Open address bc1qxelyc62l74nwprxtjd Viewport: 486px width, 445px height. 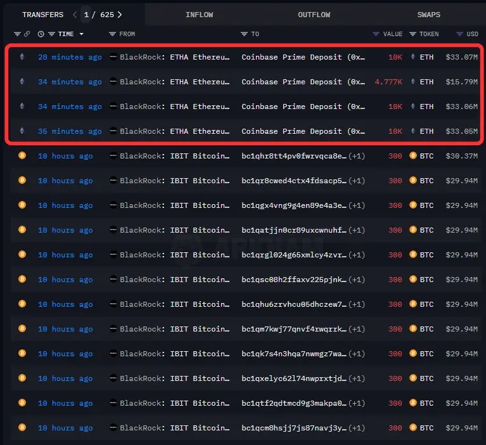tap(294, 378)
